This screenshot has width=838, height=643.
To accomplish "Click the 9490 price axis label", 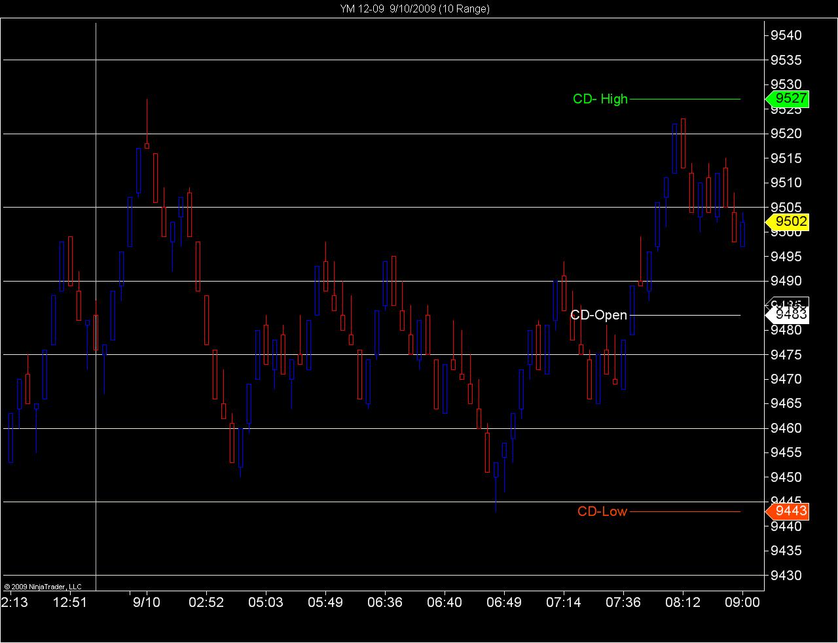I will 786,281.
